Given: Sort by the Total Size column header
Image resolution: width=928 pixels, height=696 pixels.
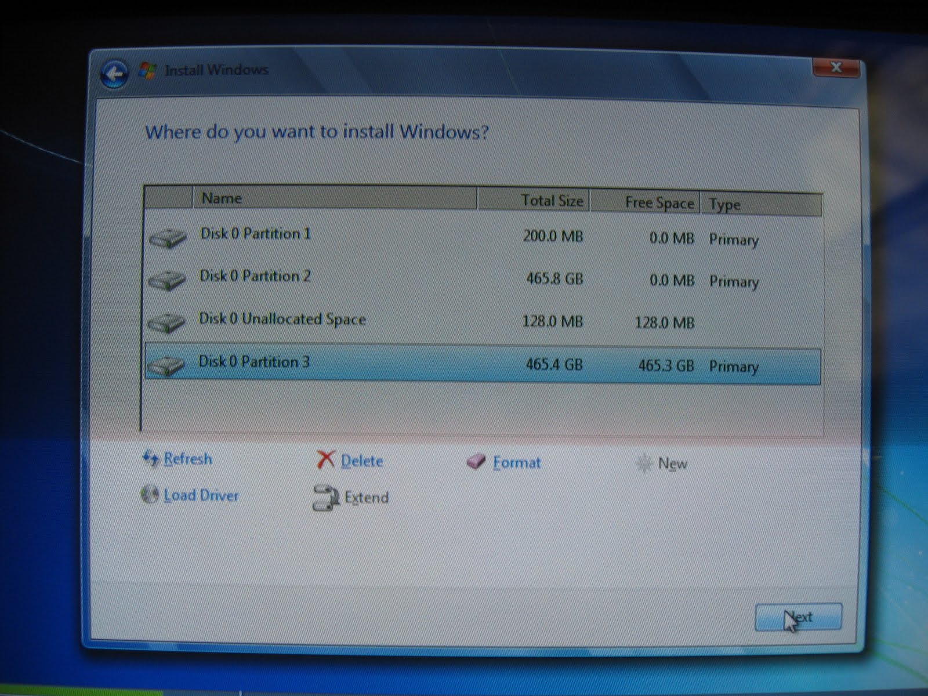Looking at the screenshot, I should click(x=533, y=201).
